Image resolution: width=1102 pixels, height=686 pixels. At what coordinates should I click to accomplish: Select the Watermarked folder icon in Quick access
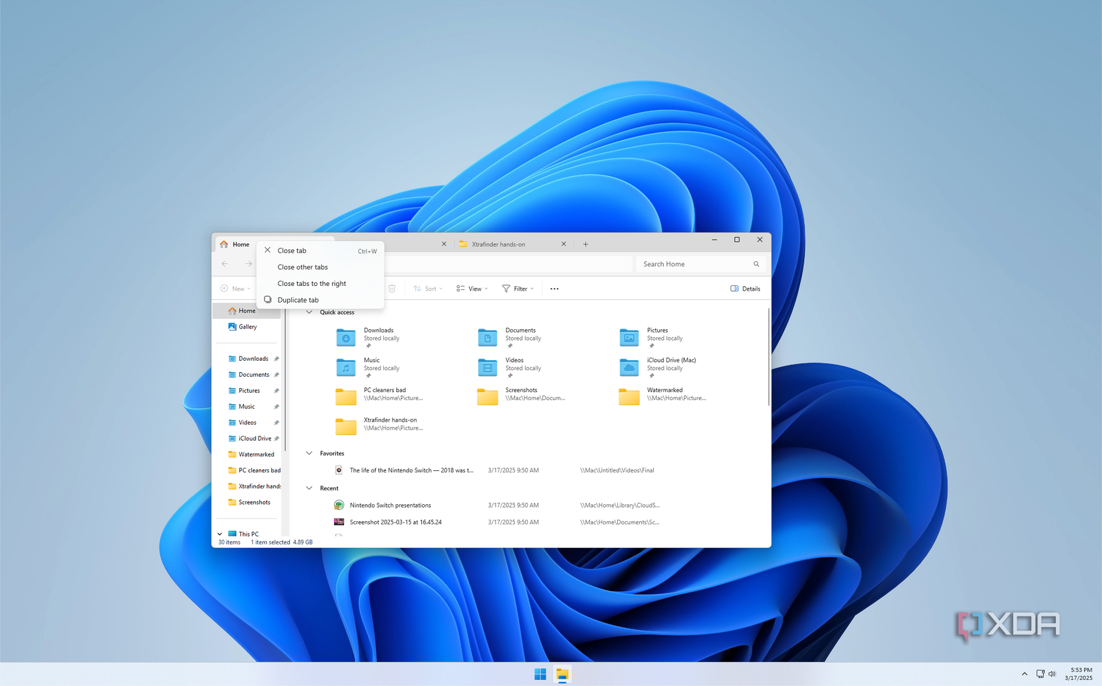(629, 397)
